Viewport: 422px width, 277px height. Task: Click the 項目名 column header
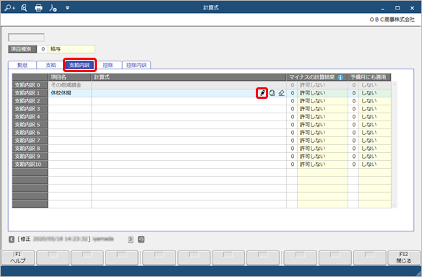point(69,77)
